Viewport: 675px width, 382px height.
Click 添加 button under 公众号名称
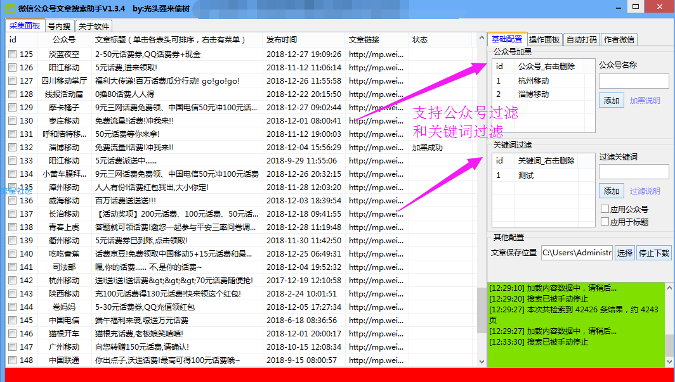[612, 101]
